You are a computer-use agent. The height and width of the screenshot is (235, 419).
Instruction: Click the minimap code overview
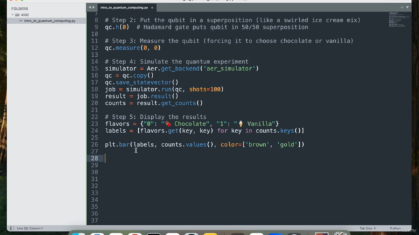(x=399, y=20)
